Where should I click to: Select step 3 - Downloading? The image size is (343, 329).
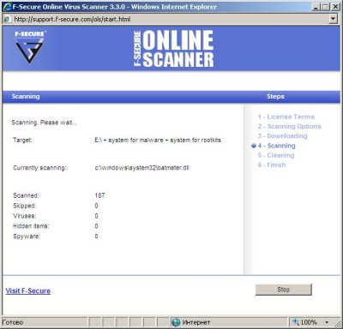click(282, 136)
